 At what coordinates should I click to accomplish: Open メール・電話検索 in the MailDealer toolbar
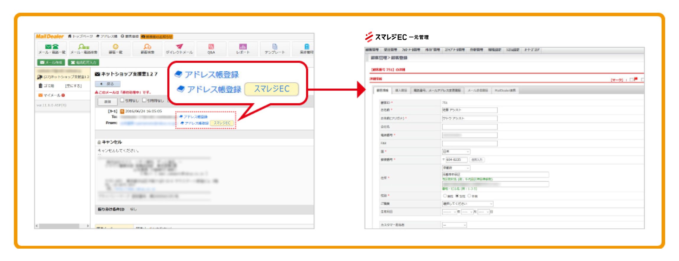tap(84, 49)
